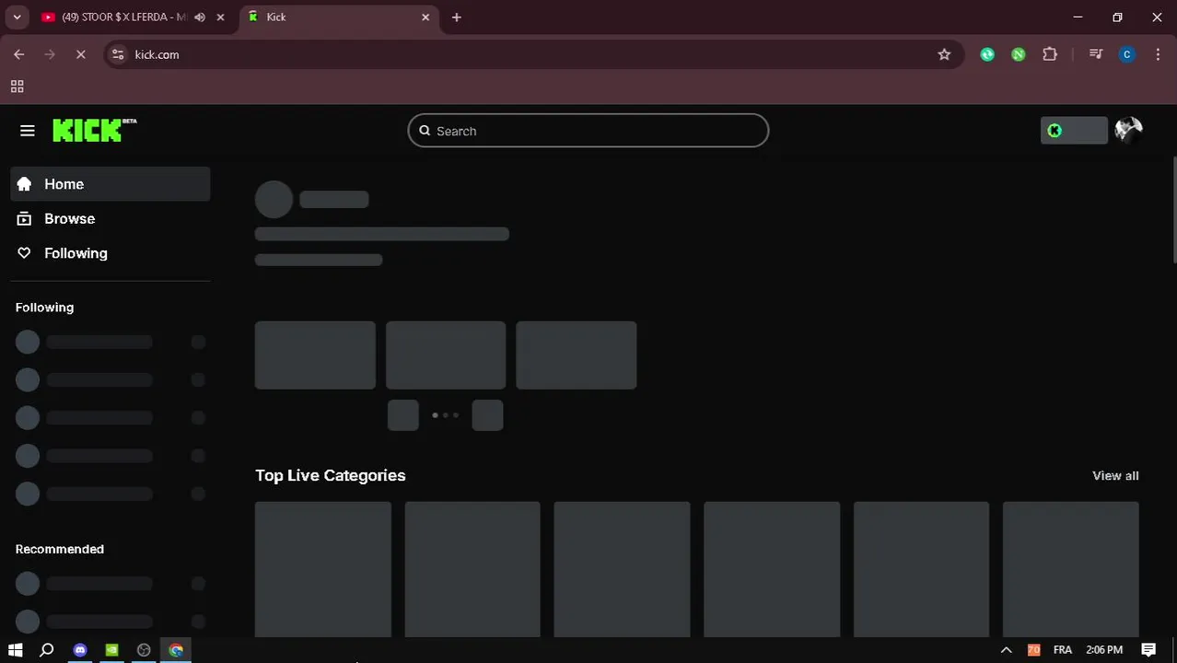Open the Windows Start menu
The image size is (1177, 663).
(x=16, y=650)
